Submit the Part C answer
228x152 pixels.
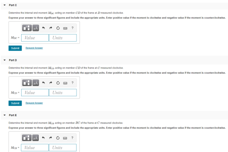pos(15,48)
